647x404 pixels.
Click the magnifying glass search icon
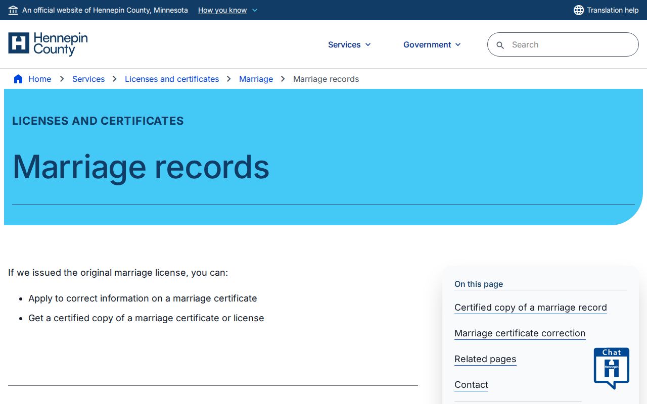[500, 45]
